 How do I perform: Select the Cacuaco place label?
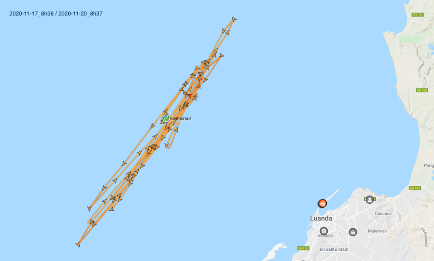pos(383,214)
